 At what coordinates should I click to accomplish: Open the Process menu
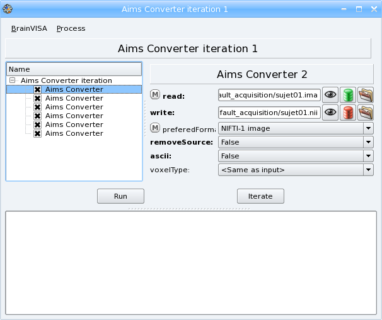[71, 28]
